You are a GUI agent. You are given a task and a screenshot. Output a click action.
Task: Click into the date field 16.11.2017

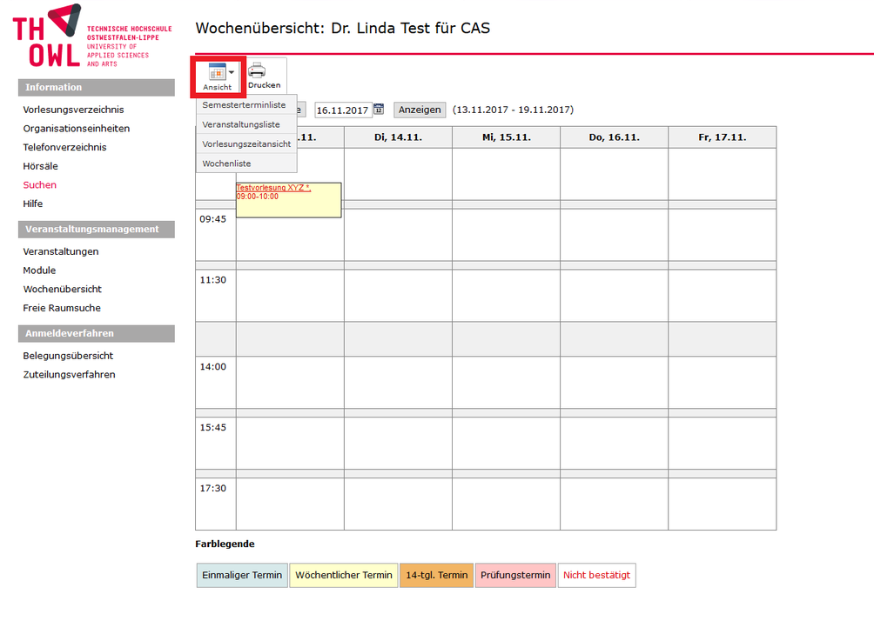pyautogui.click(x=342, y=110)
